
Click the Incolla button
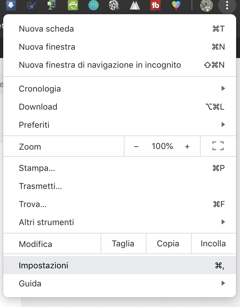213,244
